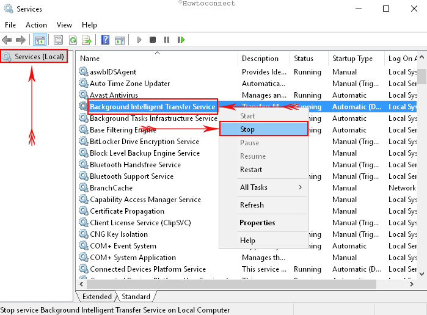Select Services (Local) in the console tree
This screenshot has height=315, width=427.
pyautogui.click(x=34, y=57)
